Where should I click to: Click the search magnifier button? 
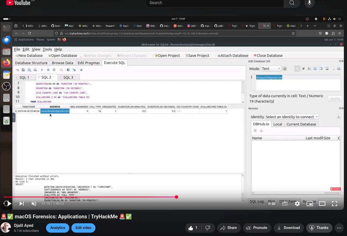point(292,3)
